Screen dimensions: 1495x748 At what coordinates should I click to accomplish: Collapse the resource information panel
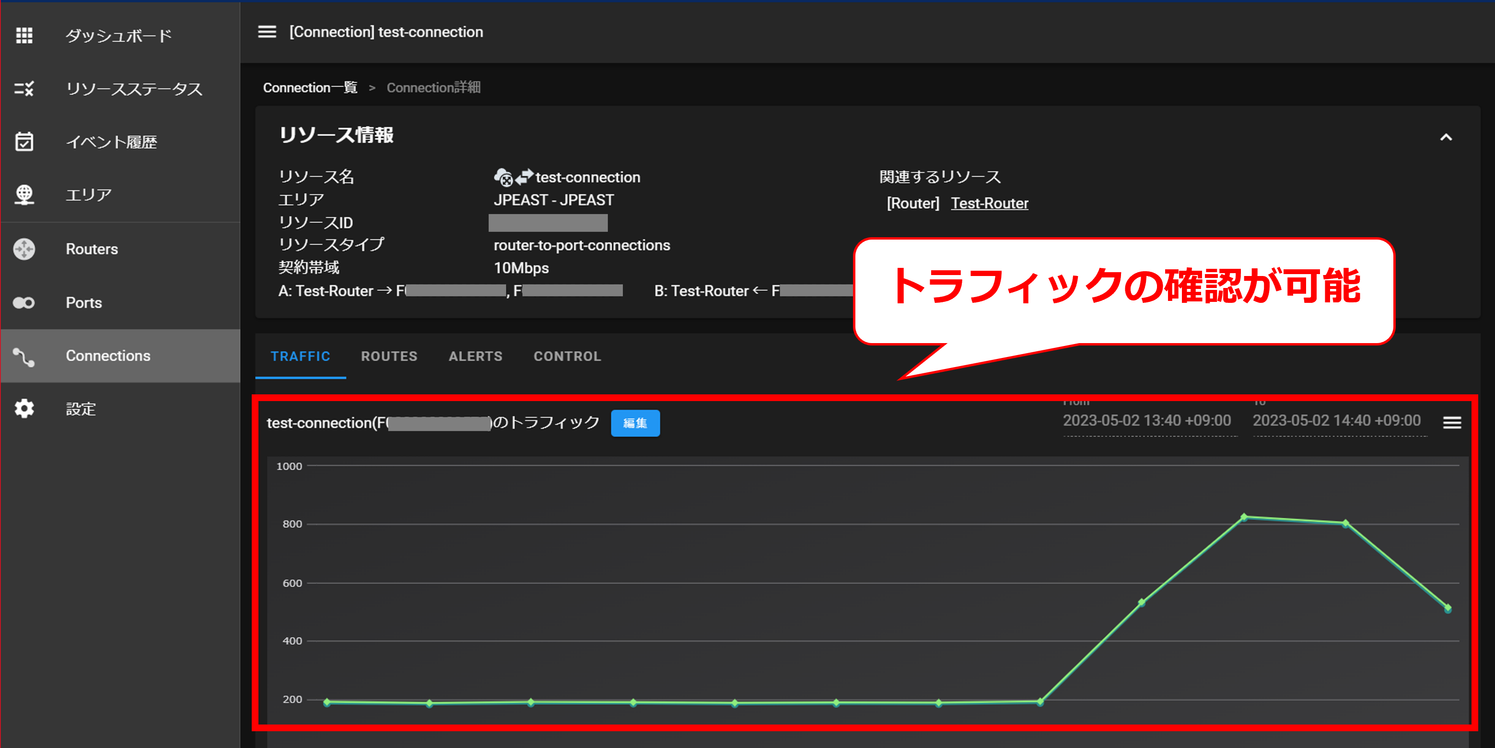(x=1446, y=138)
